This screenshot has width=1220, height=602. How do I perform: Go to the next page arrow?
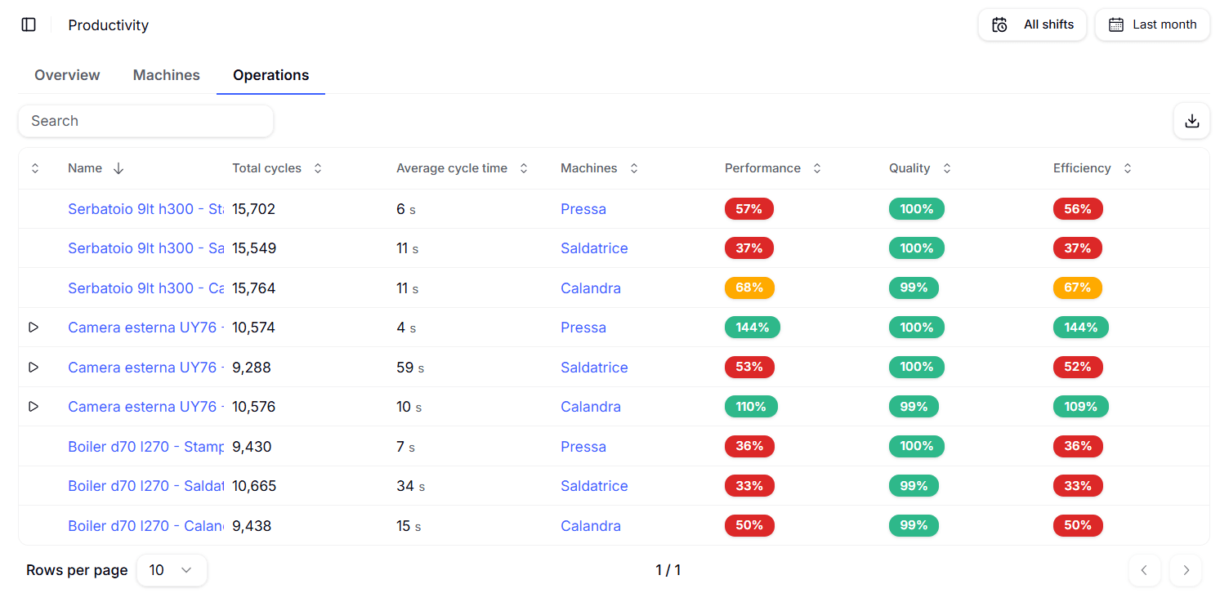tap(1186, 570)
